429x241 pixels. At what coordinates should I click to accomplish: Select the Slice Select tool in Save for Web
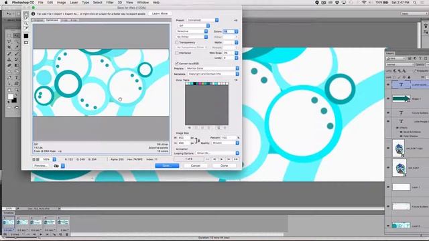pyautogui.click(x=26, y=19)
